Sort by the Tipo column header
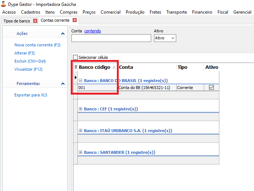Screen dimensions: 254x191 click(190, 67)
